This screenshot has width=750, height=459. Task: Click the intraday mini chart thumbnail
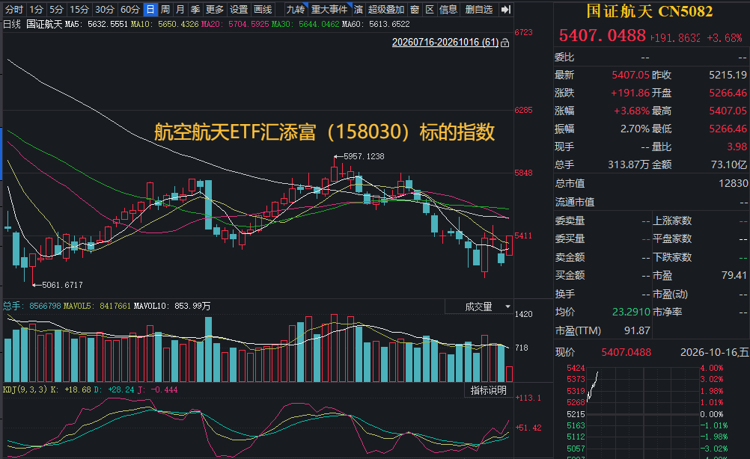(x=642, y=412)
